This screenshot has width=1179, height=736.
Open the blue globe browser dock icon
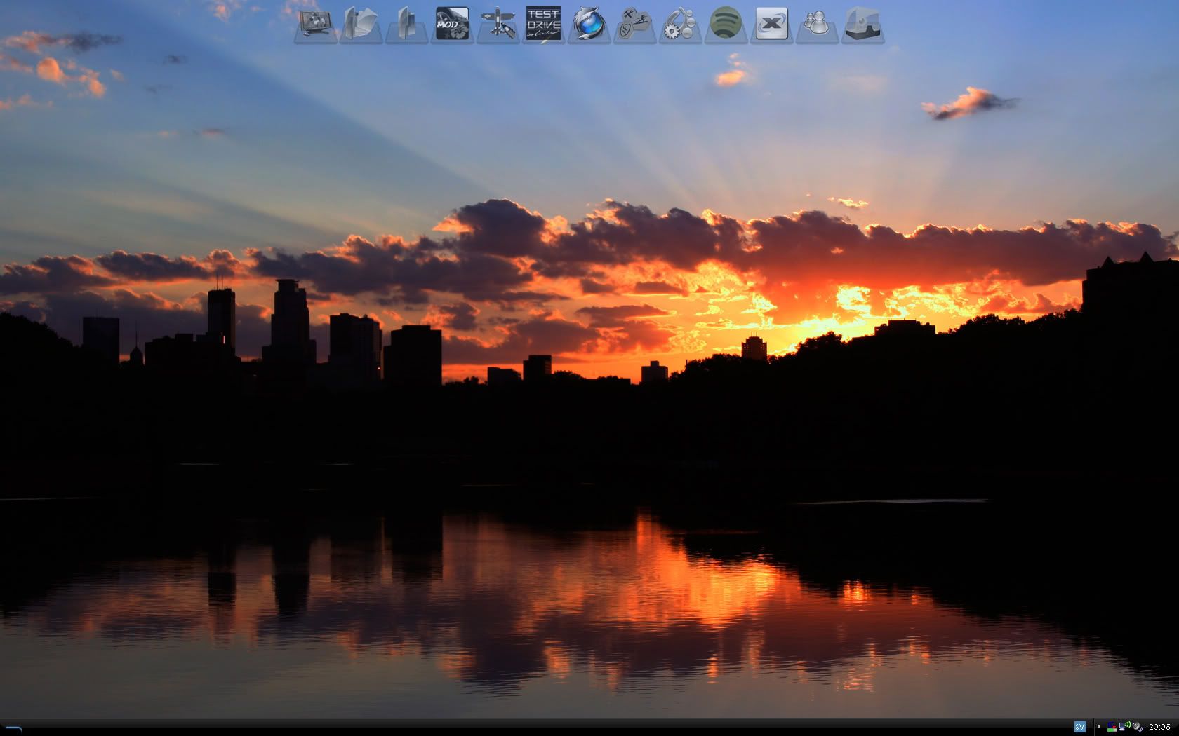pyautogui.click(x=589, y=25)
